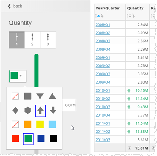Sort Quantity column with up-down arrows

[130, 16]
